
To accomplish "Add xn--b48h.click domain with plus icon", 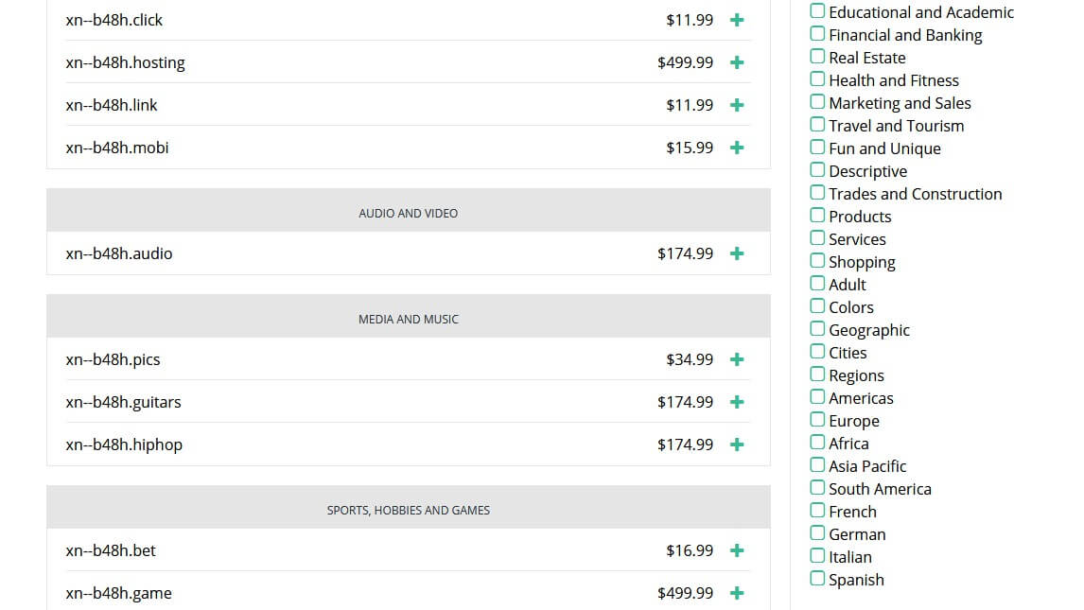I will [x=737, y=20].
